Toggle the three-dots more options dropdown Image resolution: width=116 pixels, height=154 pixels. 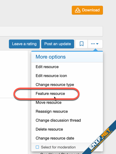click(95, 44)
